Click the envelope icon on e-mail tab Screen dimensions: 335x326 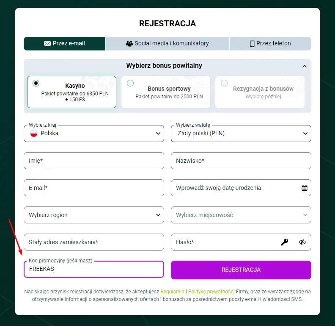pos(47,44)
